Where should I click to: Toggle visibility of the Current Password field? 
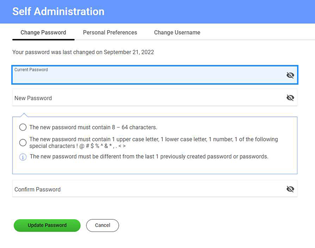pos(290,75)
